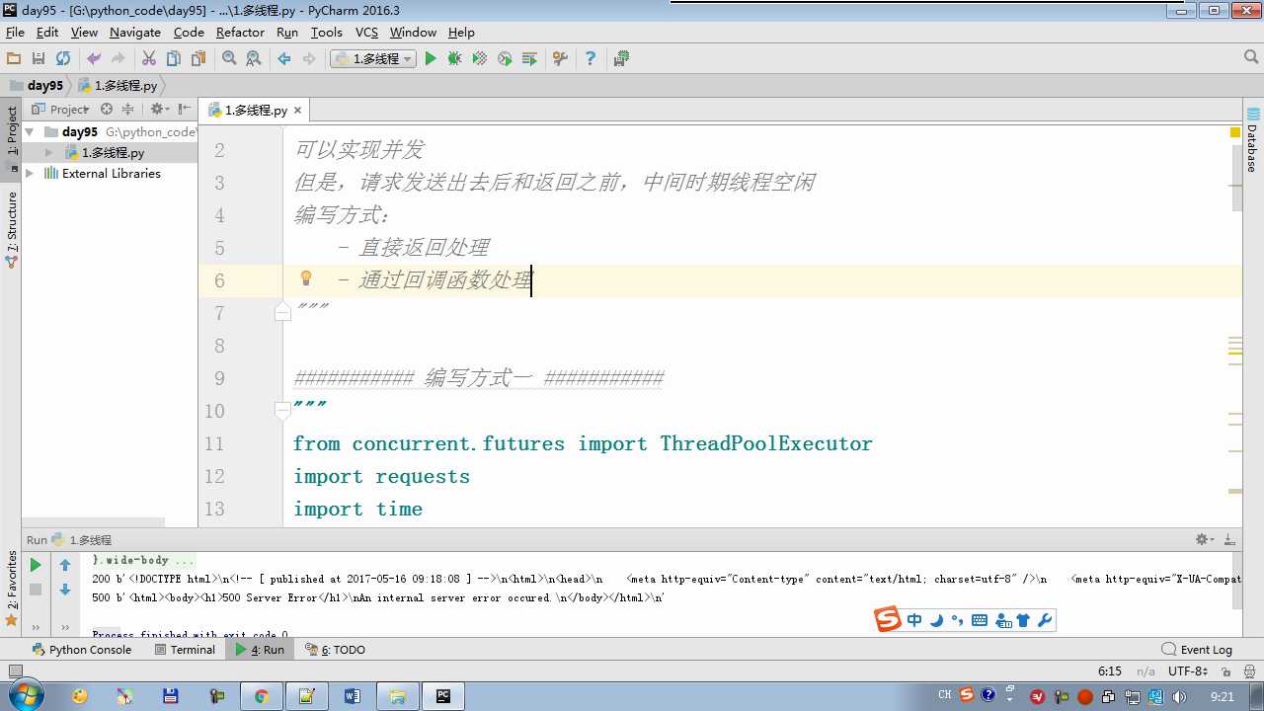
Task: Open Settings via wrench toolbar icon
Action: 560,59
